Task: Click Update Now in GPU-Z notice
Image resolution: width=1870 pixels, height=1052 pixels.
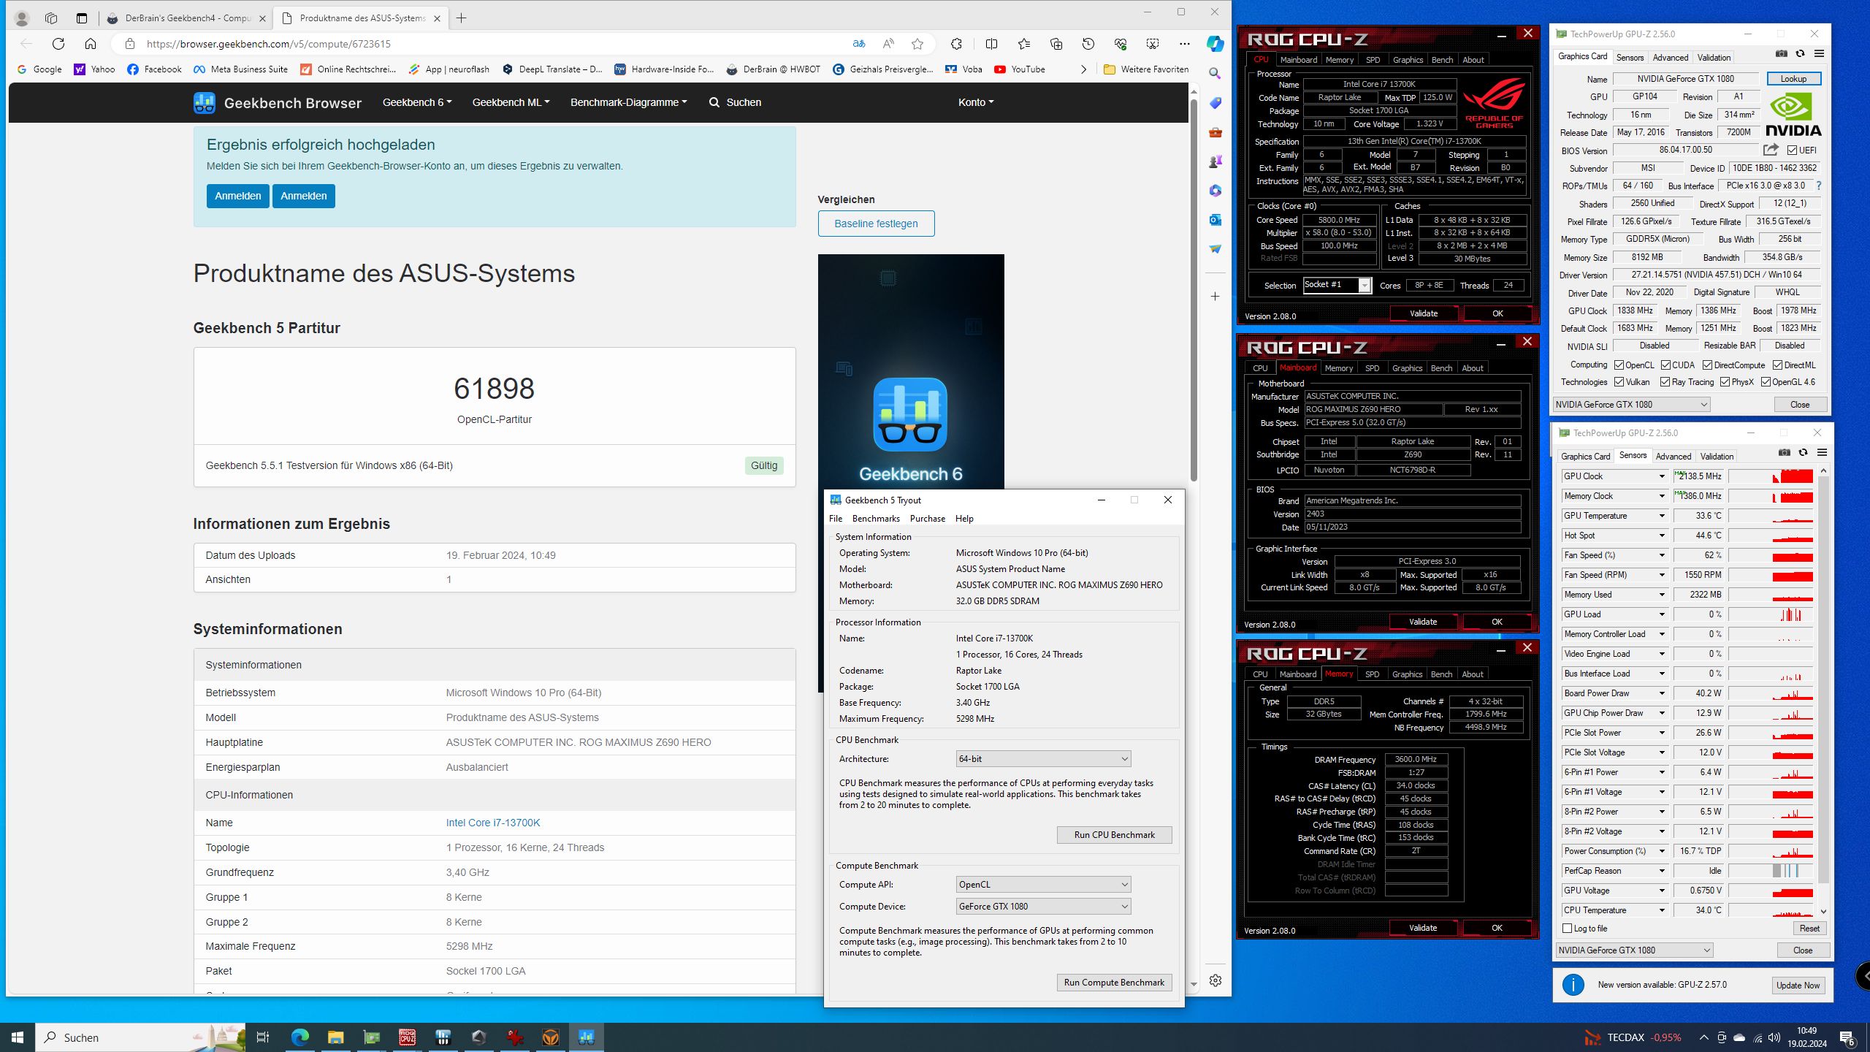Action: click(1798, 985)
